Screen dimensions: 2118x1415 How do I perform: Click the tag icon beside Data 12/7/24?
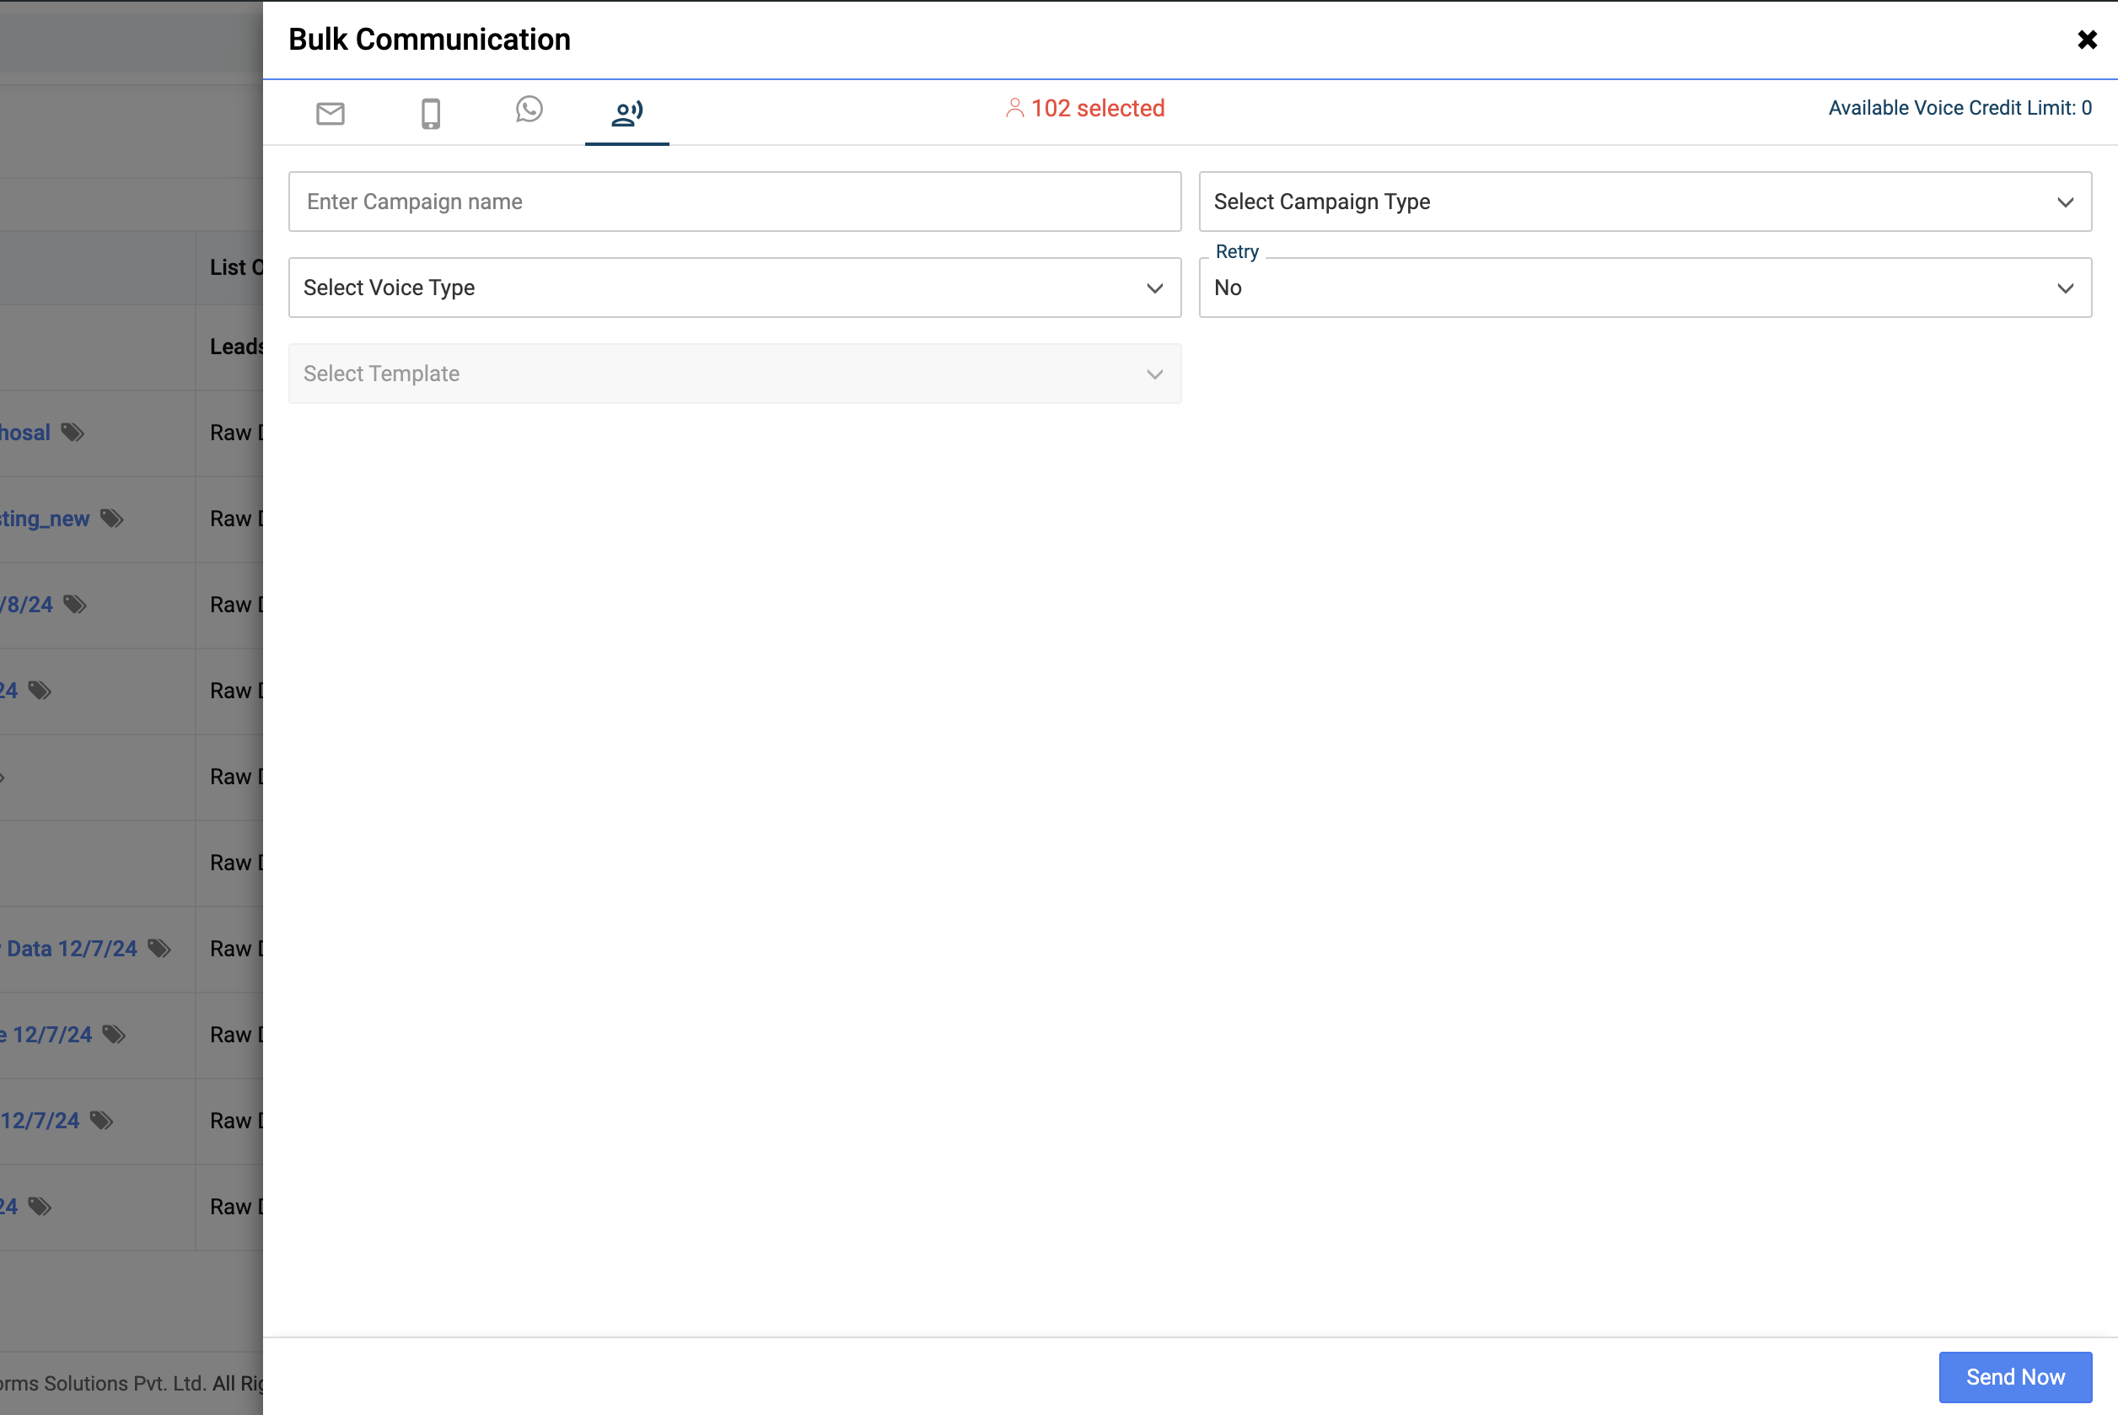159,949
